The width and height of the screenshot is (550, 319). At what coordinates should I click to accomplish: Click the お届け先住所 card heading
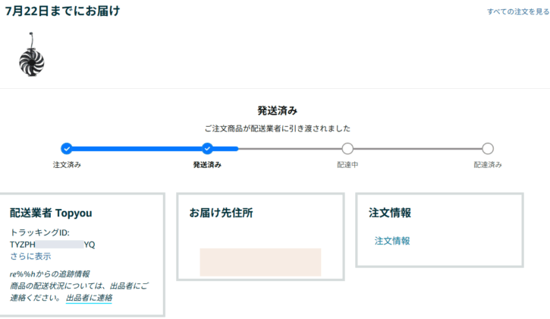[221, 213]
